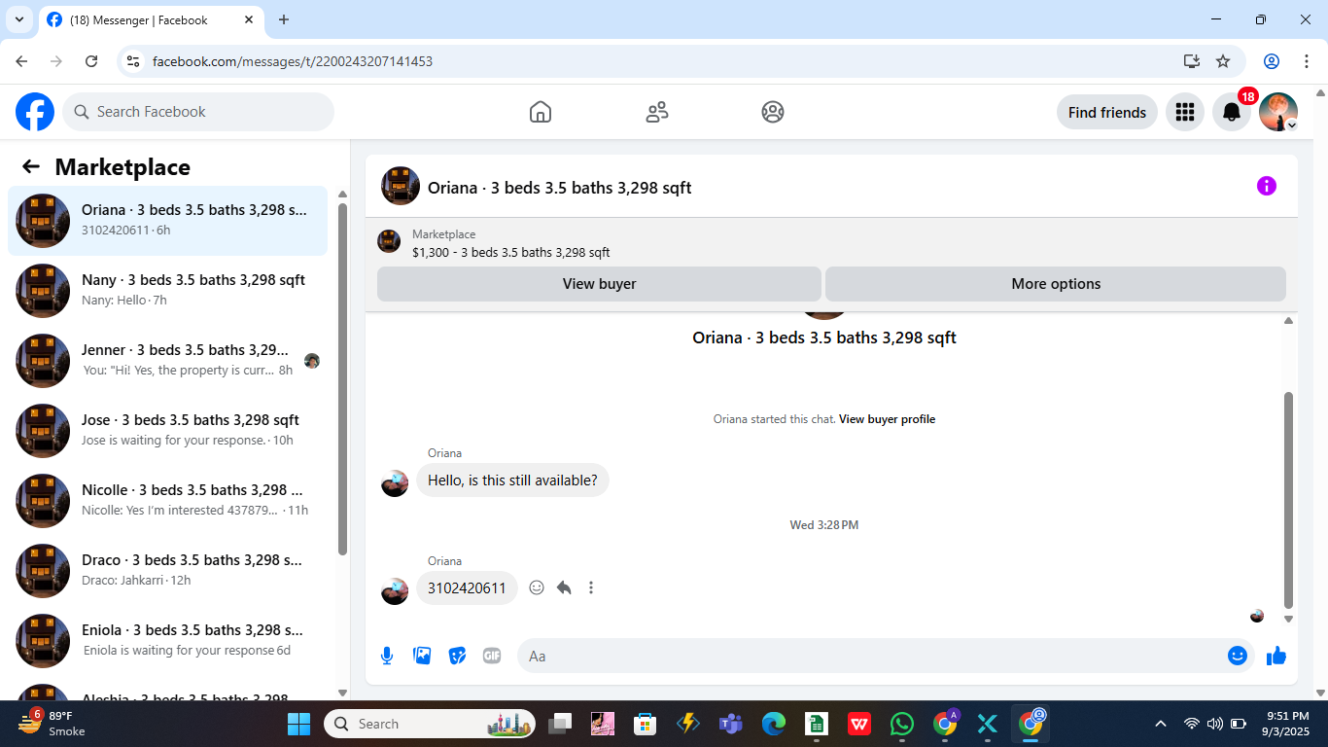The height and width of the screenshot is (747, 1328).
Task: Open the Chrome three-dot menu
Action: pyautogui.click(x=1307, y=61)
